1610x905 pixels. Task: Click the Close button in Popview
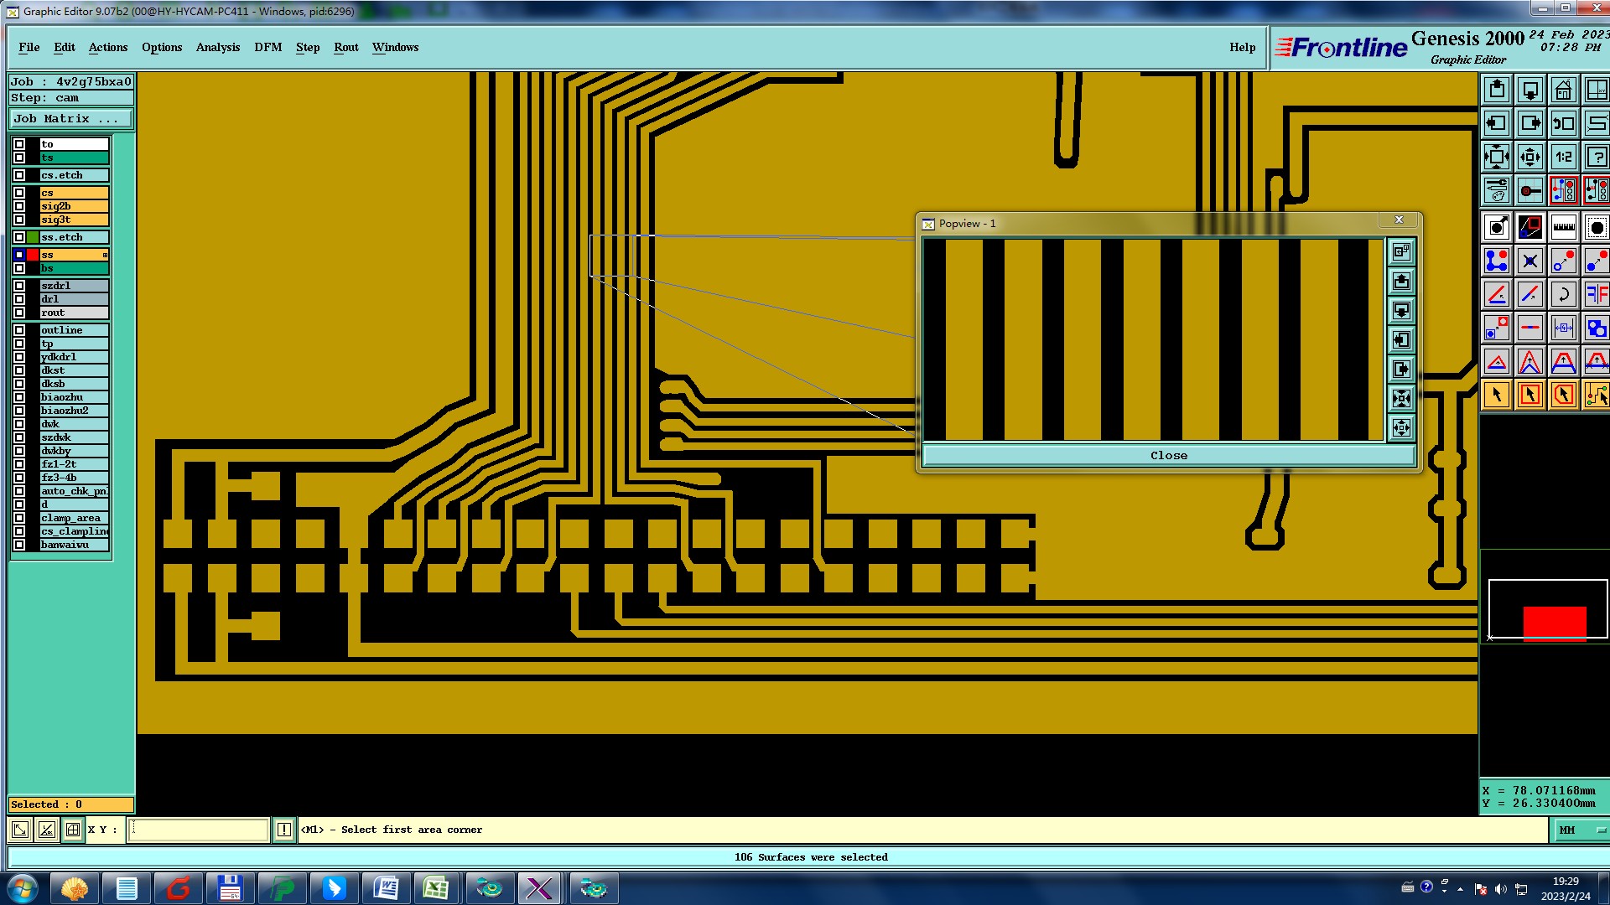click(x=1168, y=456)
